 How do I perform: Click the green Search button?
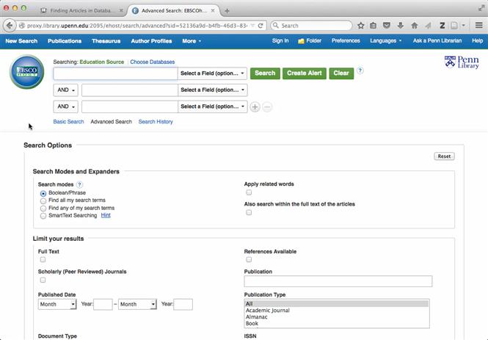coord(265,73)
